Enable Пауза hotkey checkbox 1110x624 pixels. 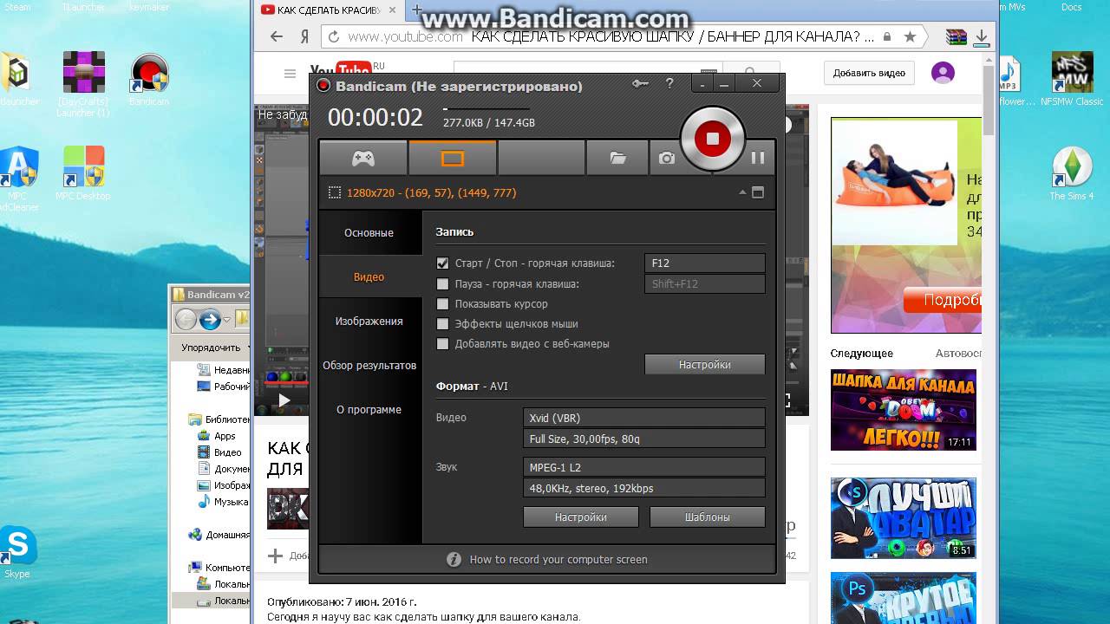pyautogui.click(x=443, y=283)
